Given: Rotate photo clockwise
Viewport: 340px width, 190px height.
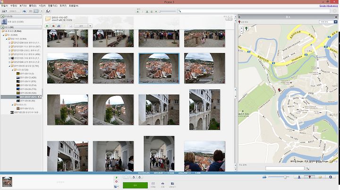Looking at the screenshot, I should [140, 177].
